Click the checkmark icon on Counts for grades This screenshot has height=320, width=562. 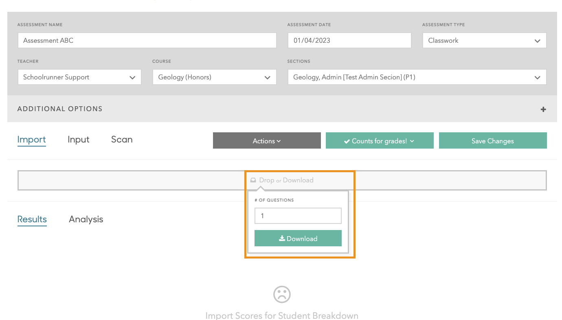[x=347, y=141]
